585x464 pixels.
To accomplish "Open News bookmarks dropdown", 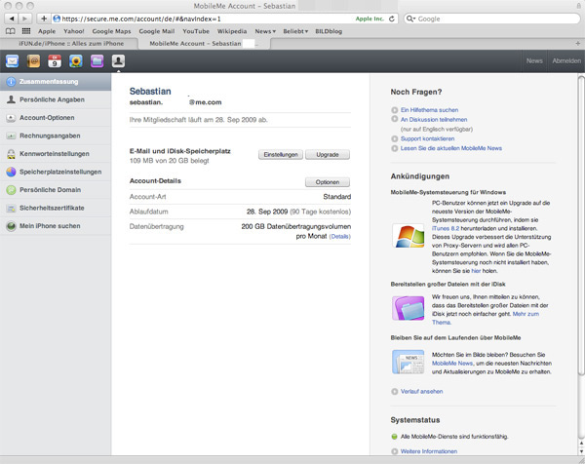I will point(265,31).
